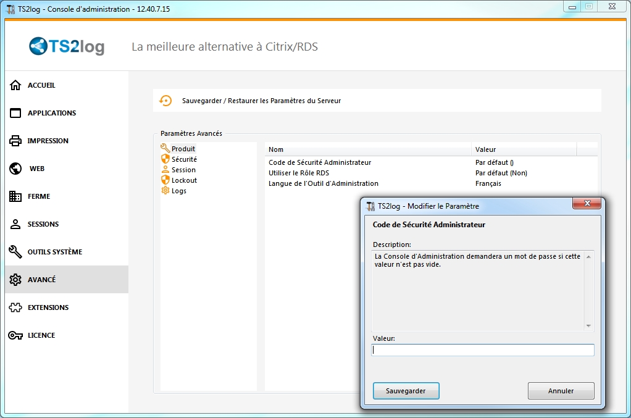Click the Avancé gear icon
The image size is (631, 418).
point(15,280)
